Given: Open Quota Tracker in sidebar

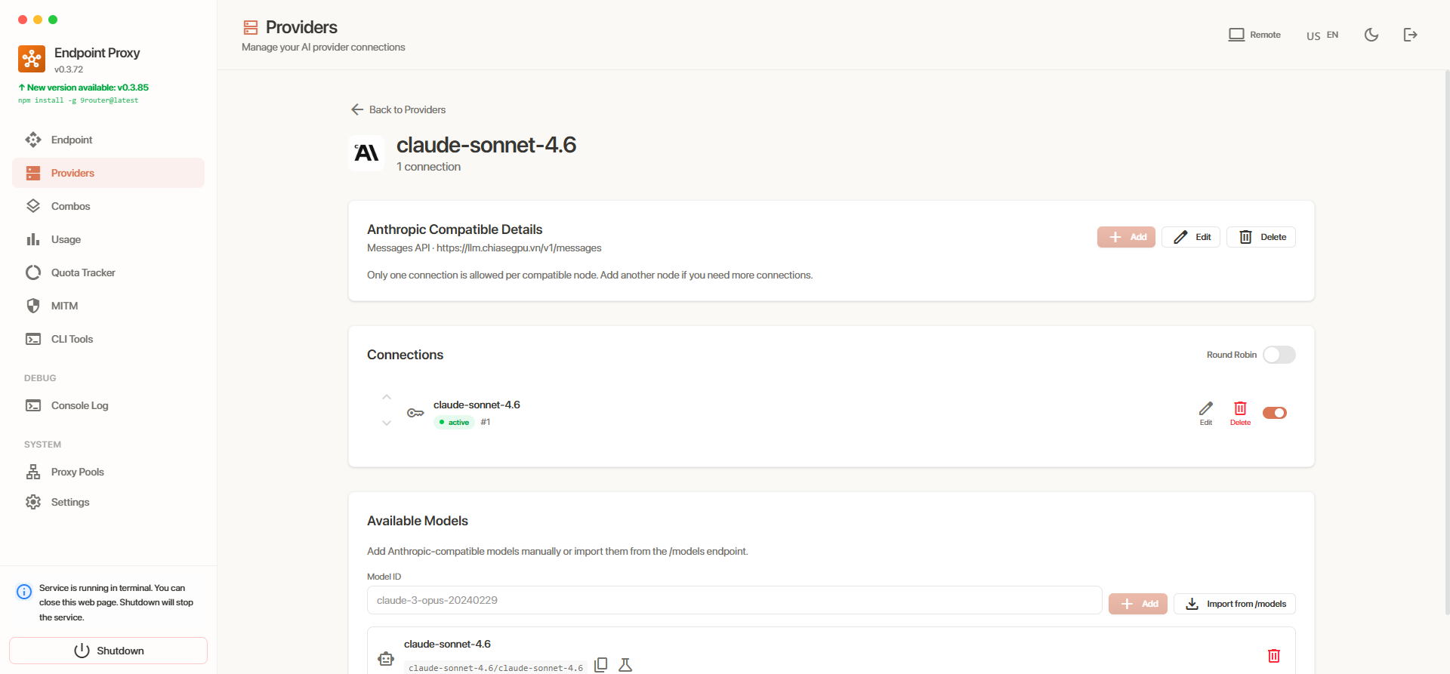Looking at the screenshot, I should [x=108, y=272].
